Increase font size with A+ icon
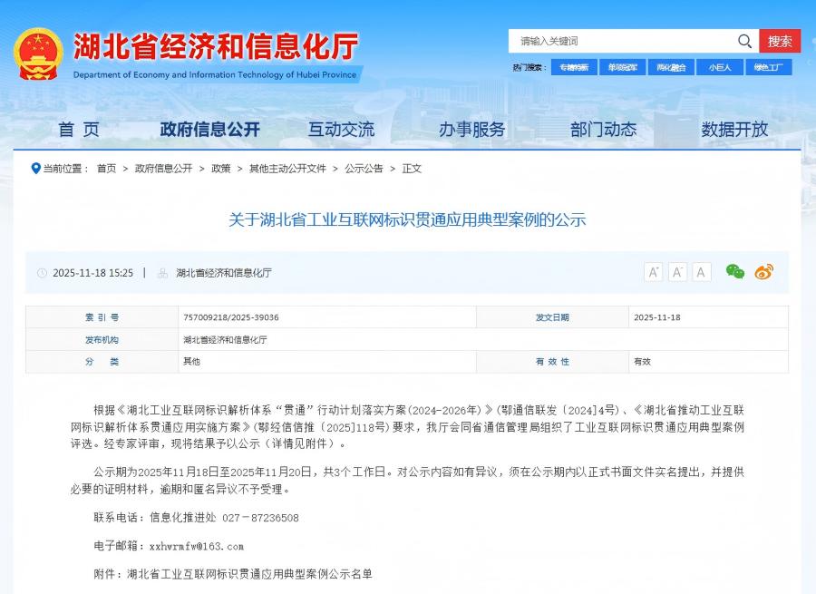816x594 pixels. (x=653, y=271)
